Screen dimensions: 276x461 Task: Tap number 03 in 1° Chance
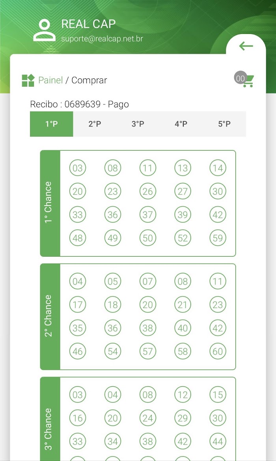[x=78, y=168]
